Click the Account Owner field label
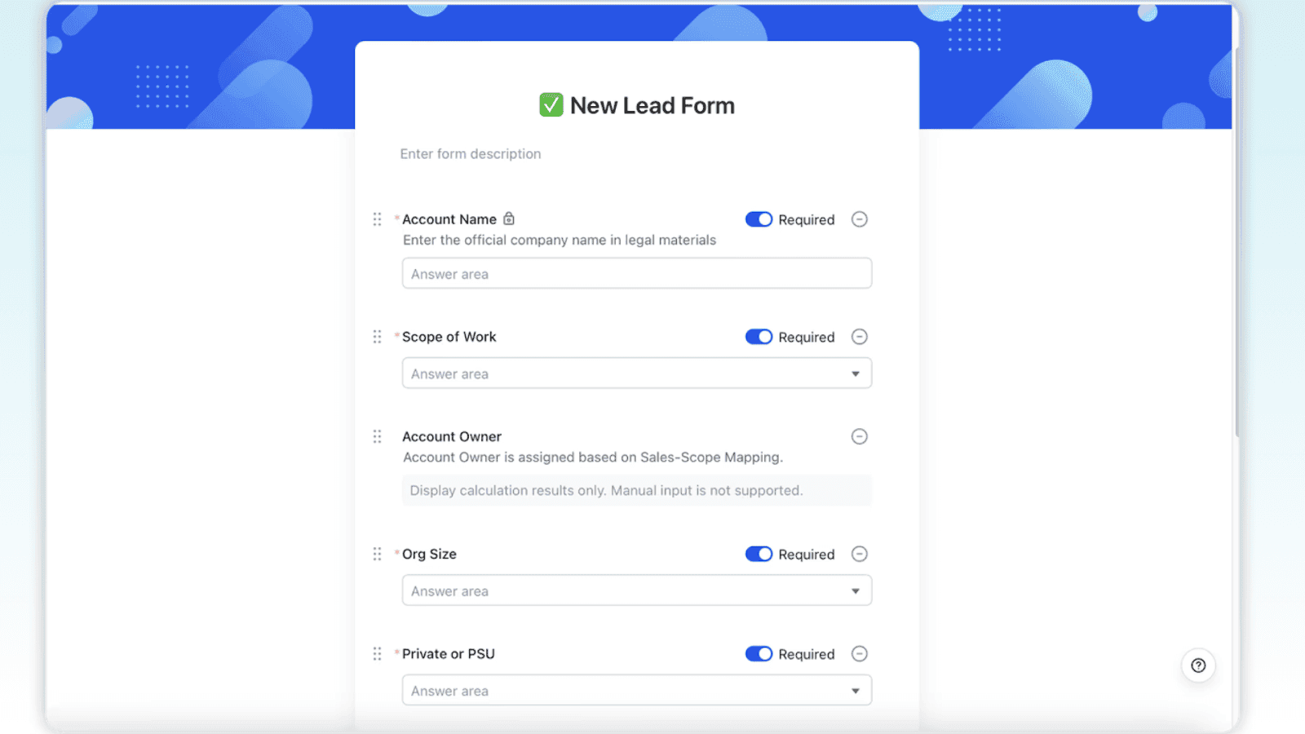 (x=452, y=436)
